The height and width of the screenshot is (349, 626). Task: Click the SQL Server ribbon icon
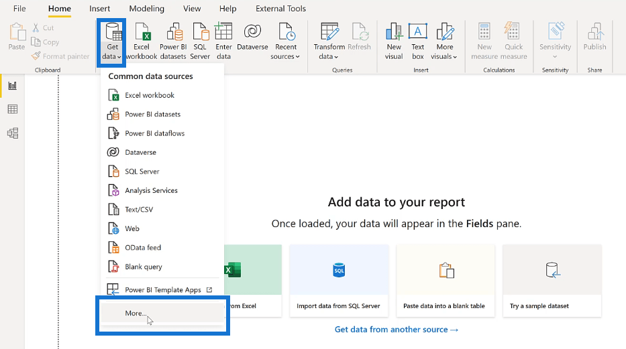[200, 32]
